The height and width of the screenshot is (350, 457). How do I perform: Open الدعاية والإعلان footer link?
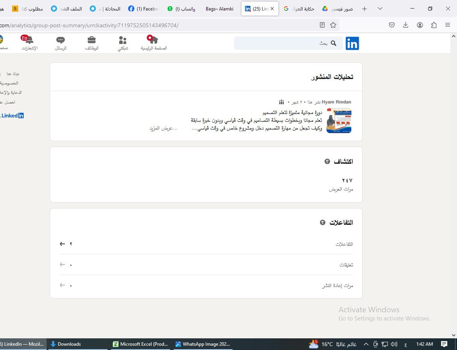tap(11, 93)
